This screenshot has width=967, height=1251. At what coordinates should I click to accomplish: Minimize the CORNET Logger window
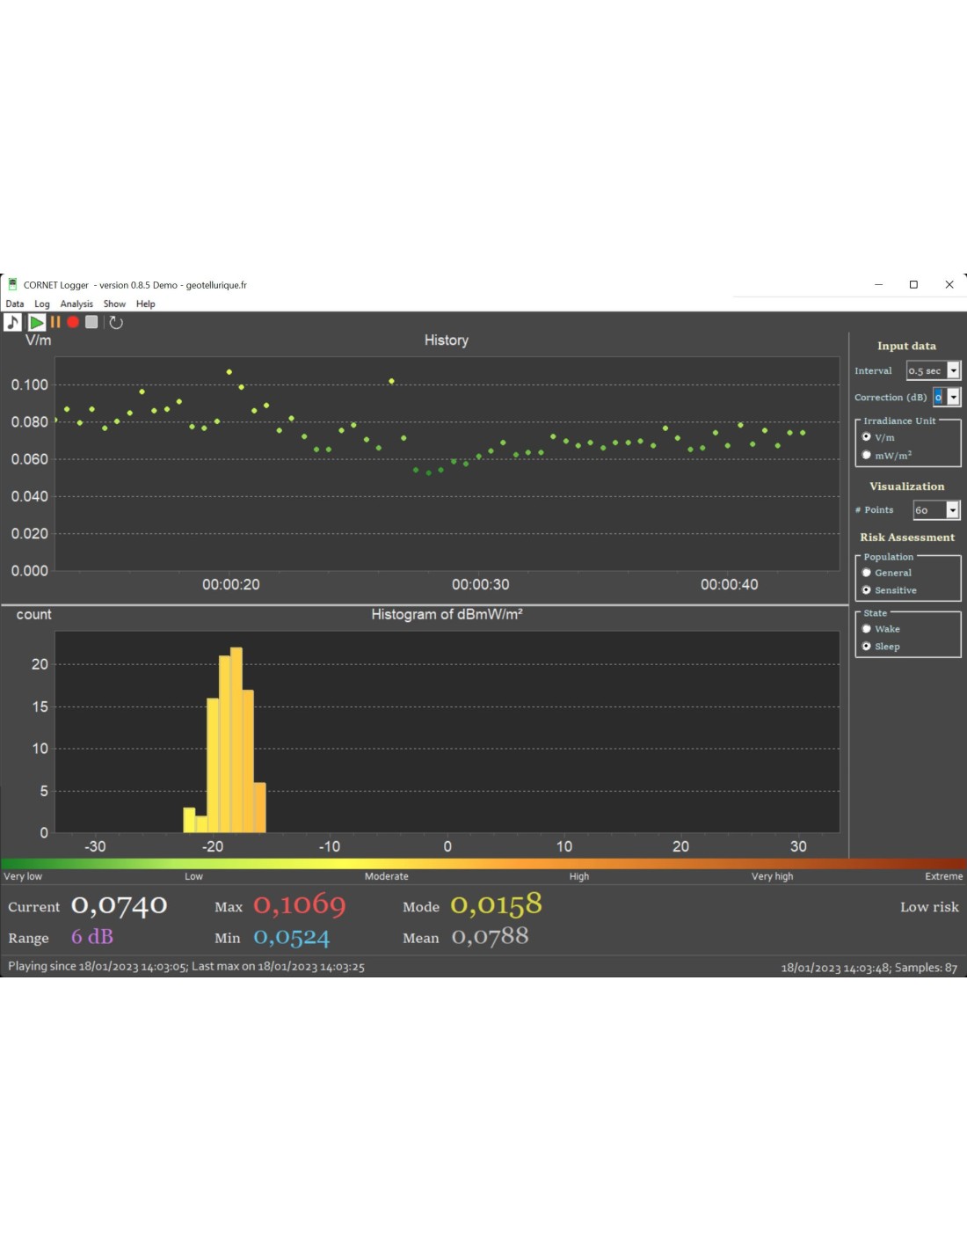(x=878, y=285)
